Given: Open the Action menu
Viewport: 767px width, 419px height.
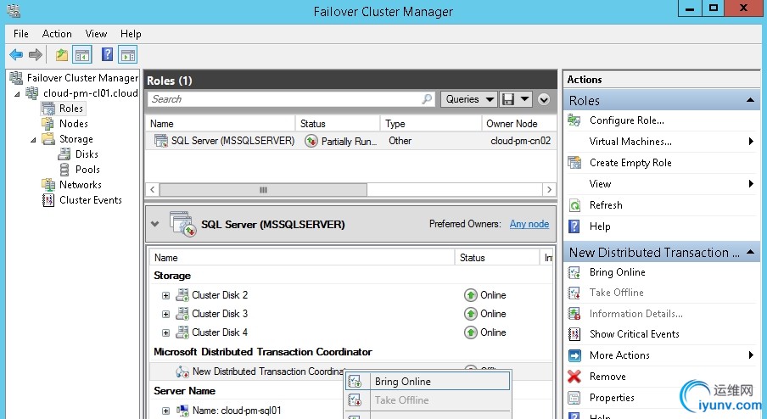Looking at the screenshot, I should tap(57, 34).
